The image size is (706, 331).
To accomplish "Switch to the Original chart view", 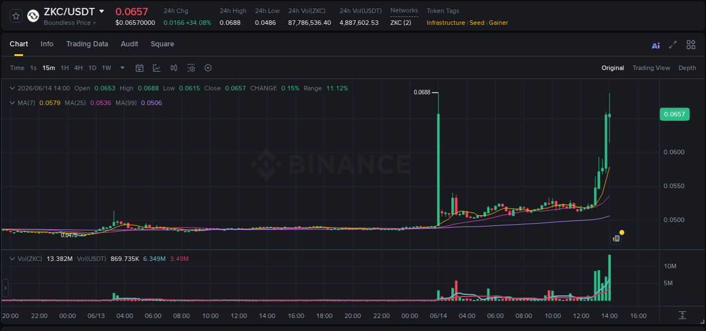I will (x=613, y=68).
